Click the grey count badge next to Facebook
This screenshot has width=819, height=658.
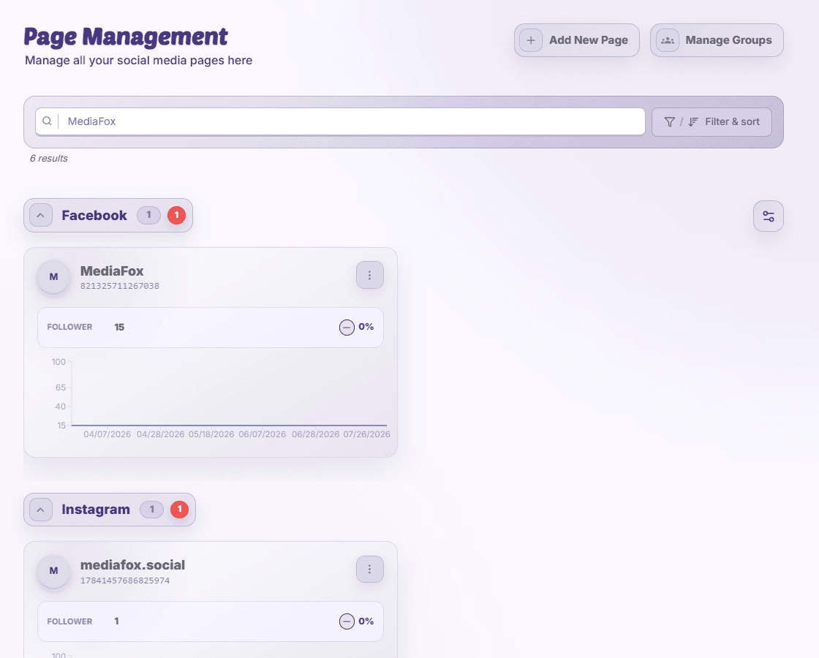click(149, 215)
